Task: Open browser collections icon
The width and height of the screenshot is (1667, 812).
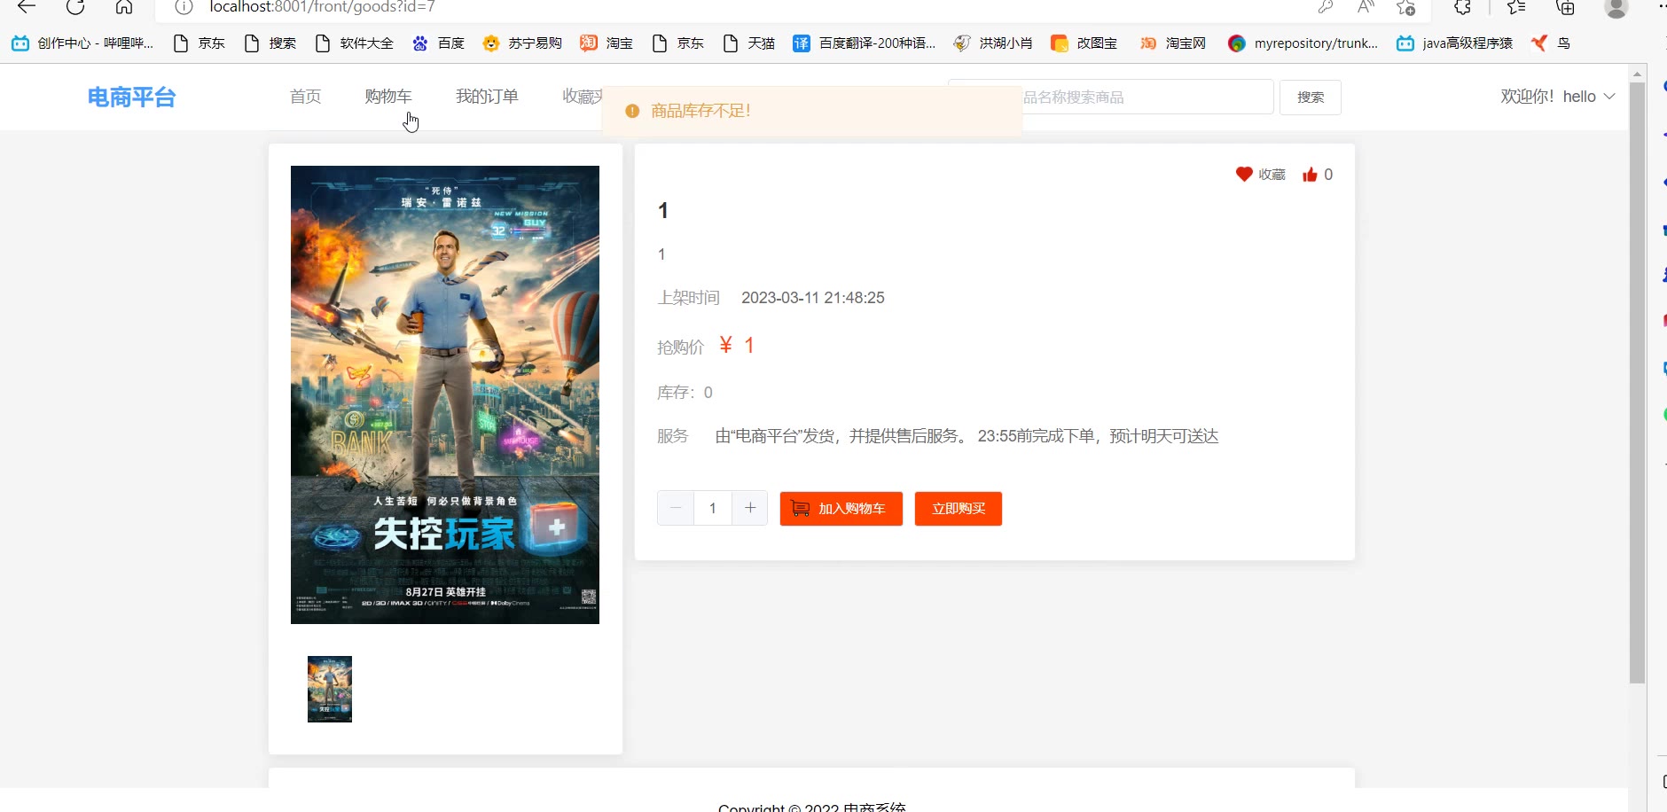Action: coord(1566,7)
